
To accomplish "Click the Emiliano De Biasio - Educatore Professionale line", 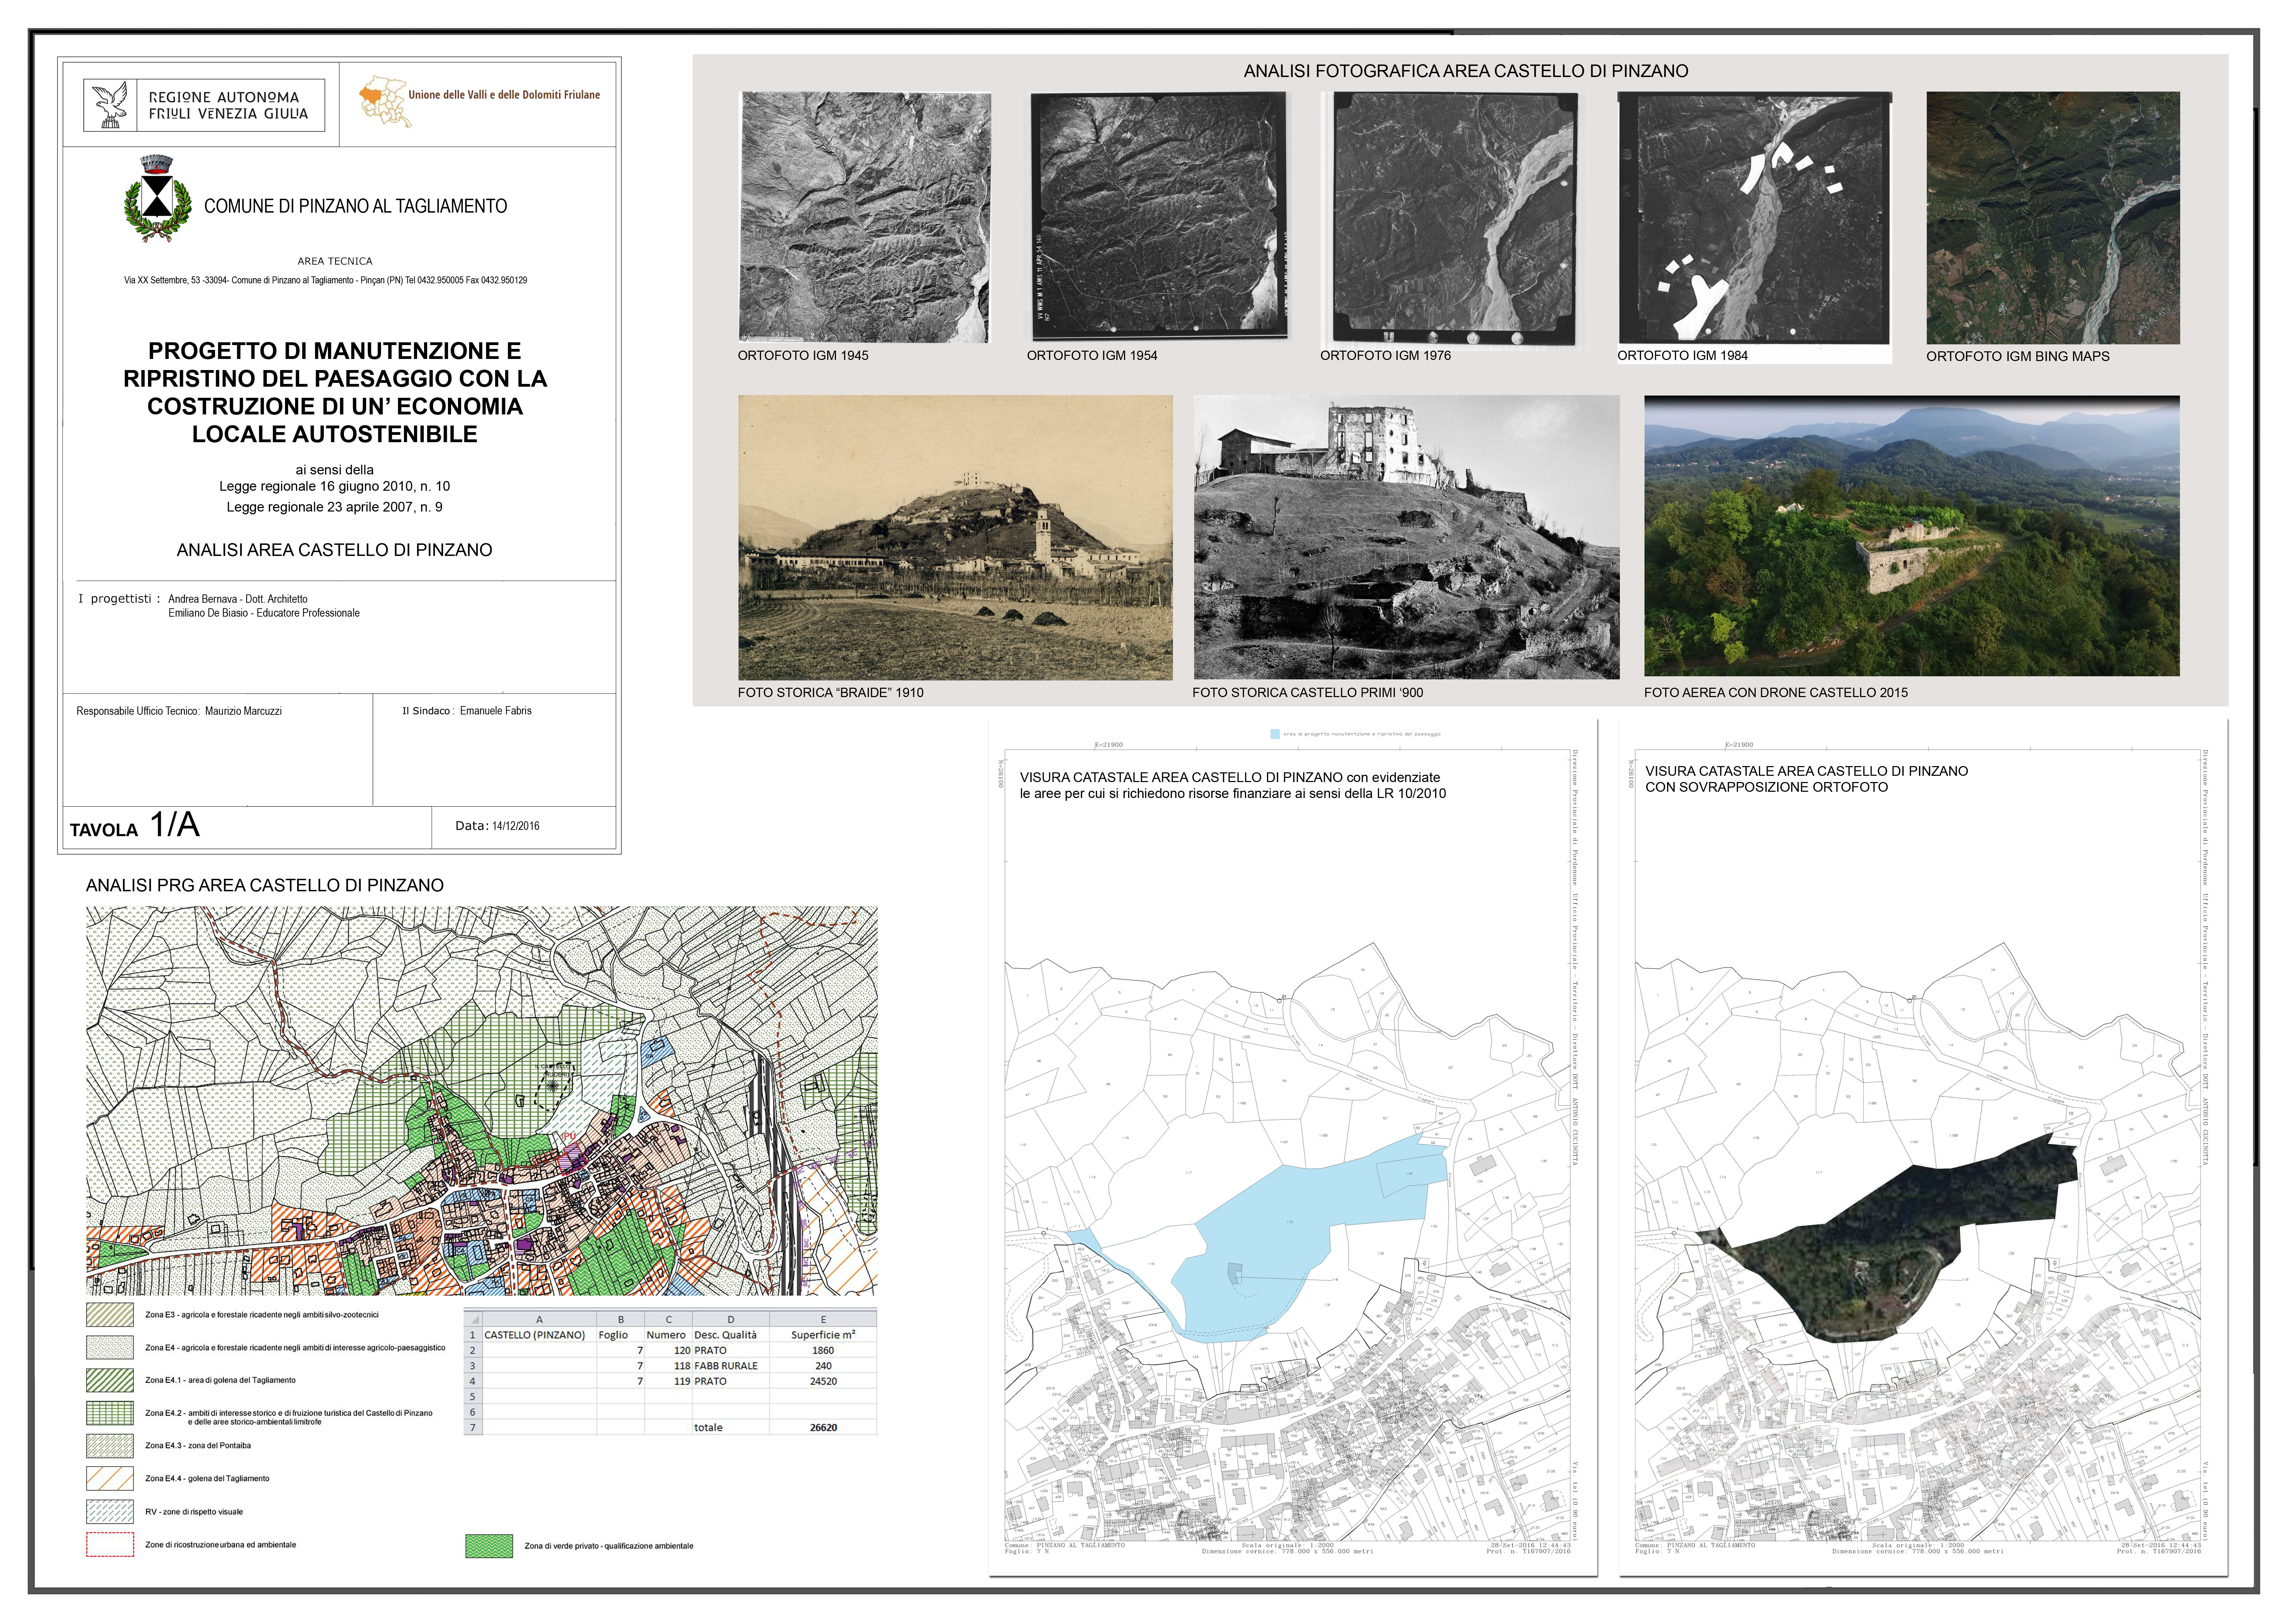I will tap(264, 613).
